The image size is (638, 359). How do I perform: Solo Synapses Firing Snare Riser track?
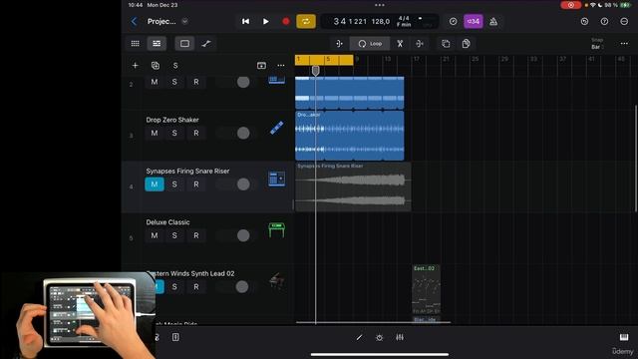(174, 184)
